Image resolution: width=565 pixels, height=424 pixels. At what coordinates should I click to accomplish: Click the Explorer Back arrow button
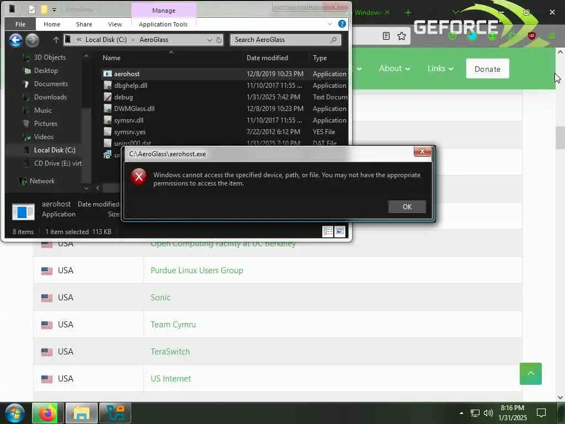click(15, 40)
